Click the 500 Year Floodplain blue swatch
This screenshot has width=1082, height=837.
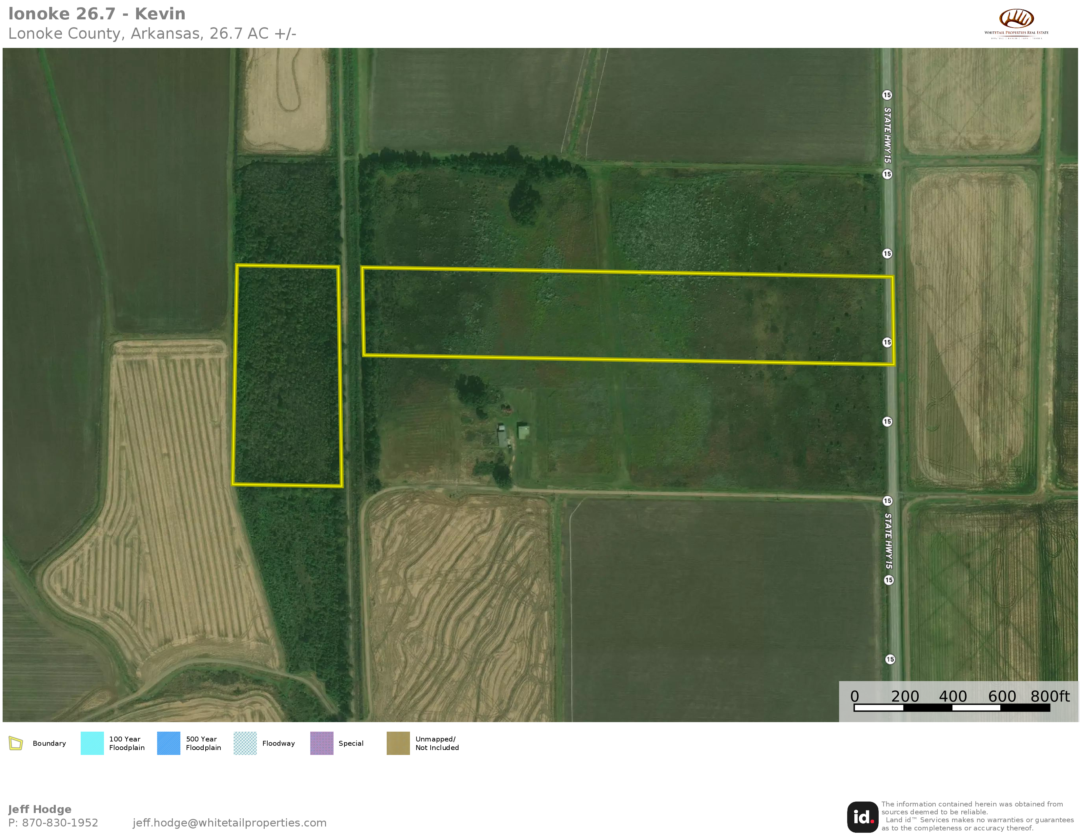point(169,743)
